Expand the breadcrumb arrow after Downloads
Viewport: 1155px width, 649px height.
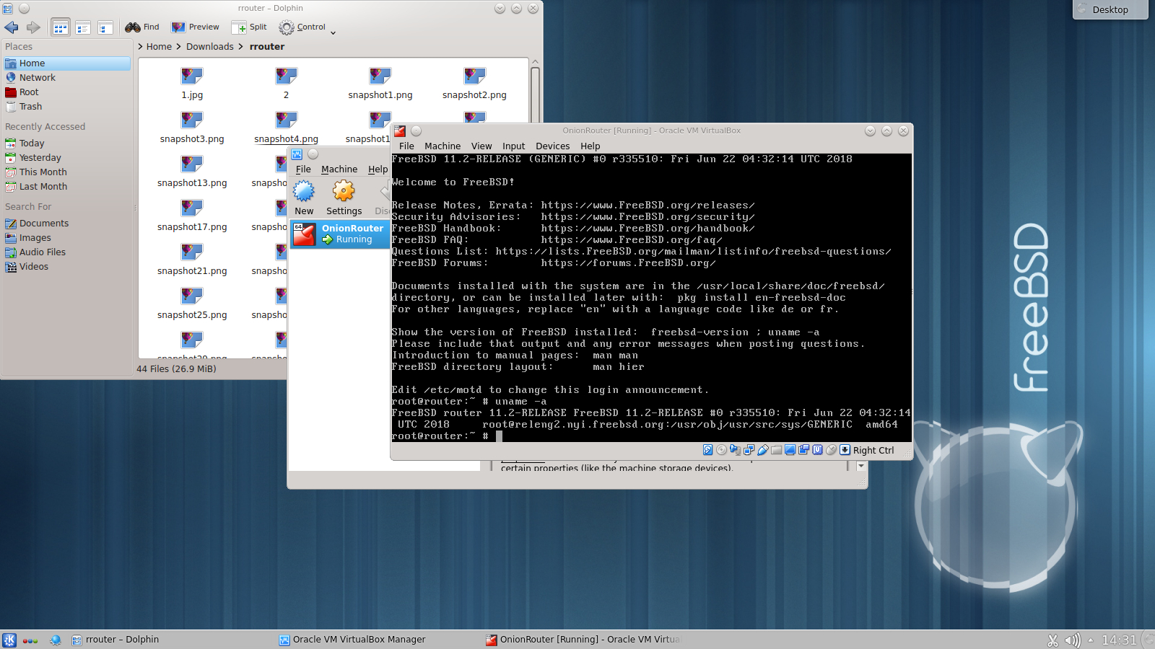coord(240,47)
